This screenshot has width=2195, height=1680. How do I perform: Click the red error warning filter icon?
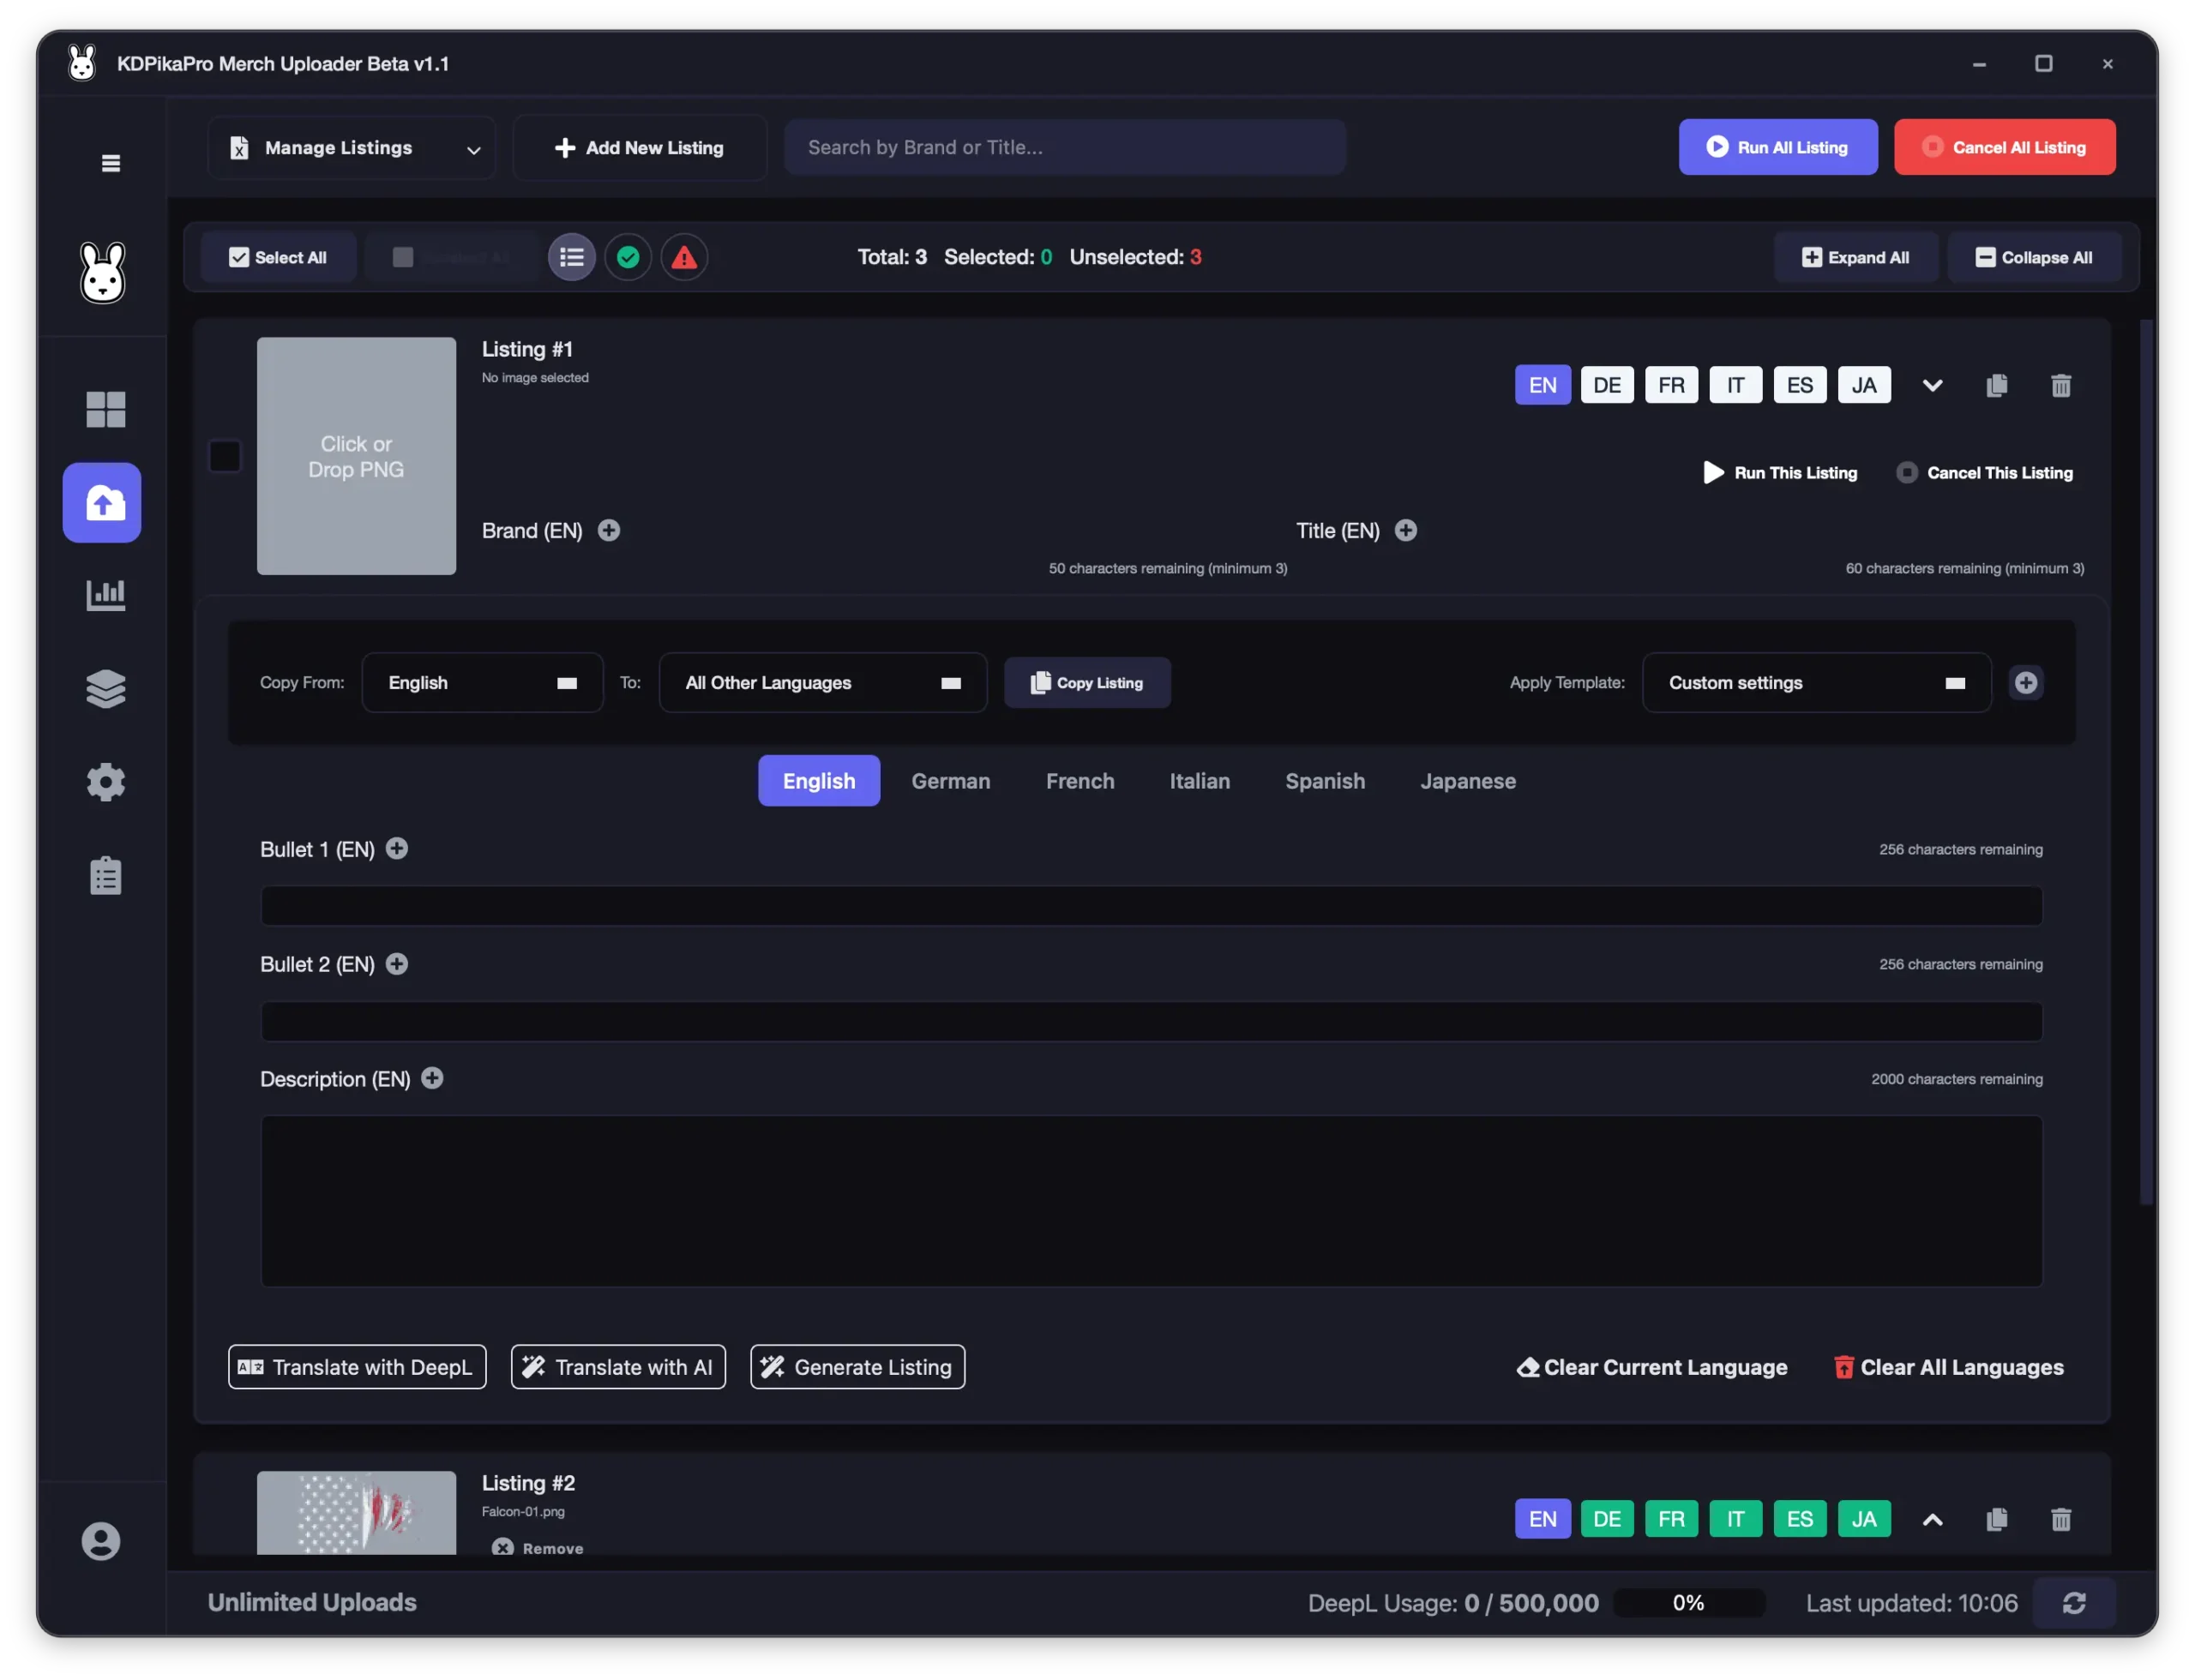coord(684,257)
